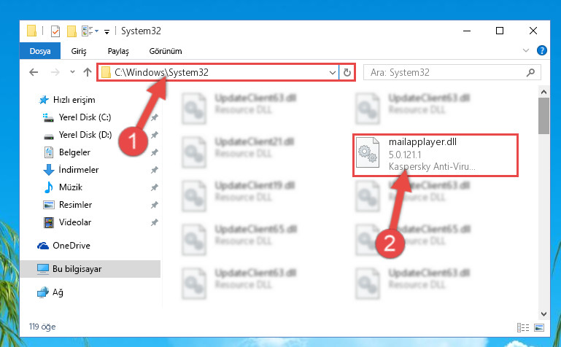Image resolution: width=561 pixels, height=347 pixels.
Task: Unpin Belgeler using its pin icon
Action: coord(154,152)
